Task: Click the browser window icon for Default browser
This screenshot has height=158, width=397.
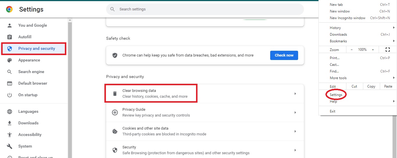Action: [x=10, y=83]
